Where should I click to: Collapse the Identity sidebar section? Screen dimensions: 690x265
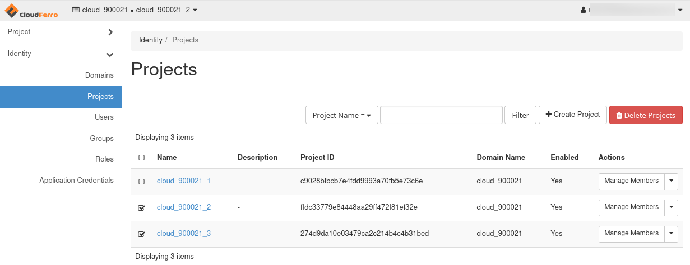(61, 54)
